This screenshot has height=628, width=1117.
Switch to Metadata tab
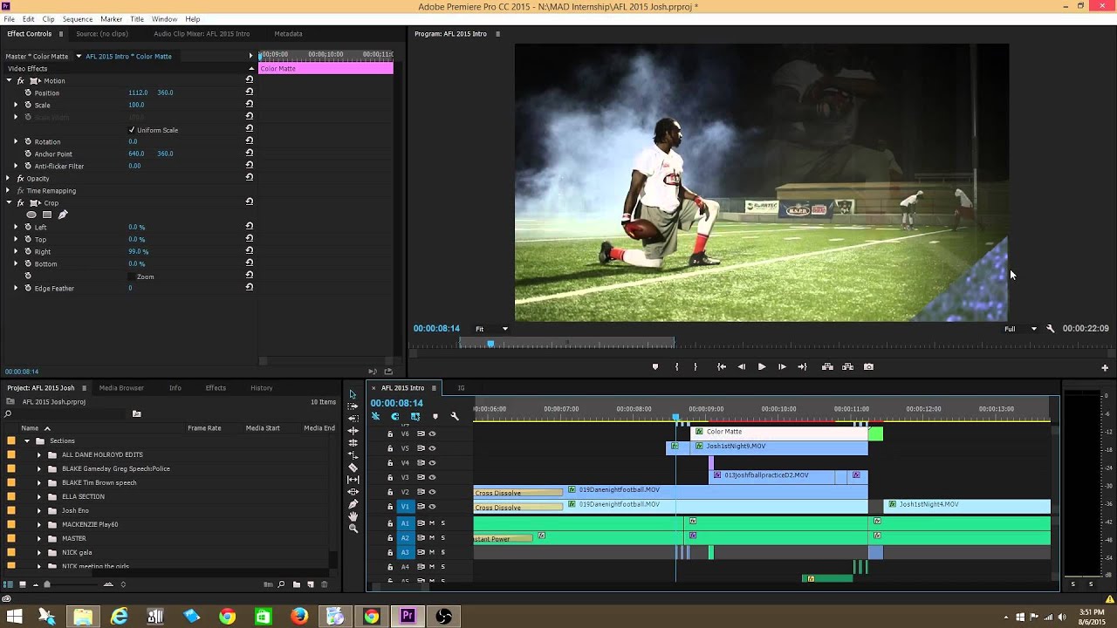[288, 34]
